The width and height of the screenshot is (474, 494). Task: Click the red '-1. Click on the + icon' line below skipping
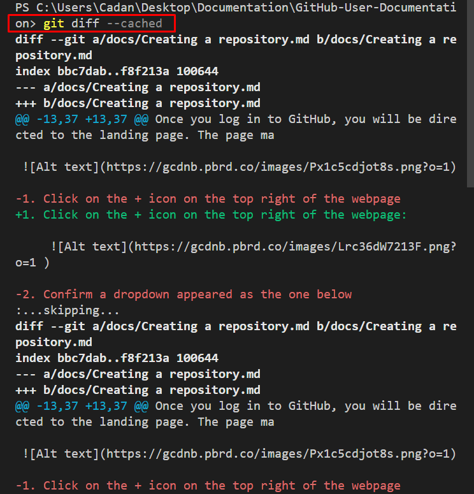(x=208, y=486)
